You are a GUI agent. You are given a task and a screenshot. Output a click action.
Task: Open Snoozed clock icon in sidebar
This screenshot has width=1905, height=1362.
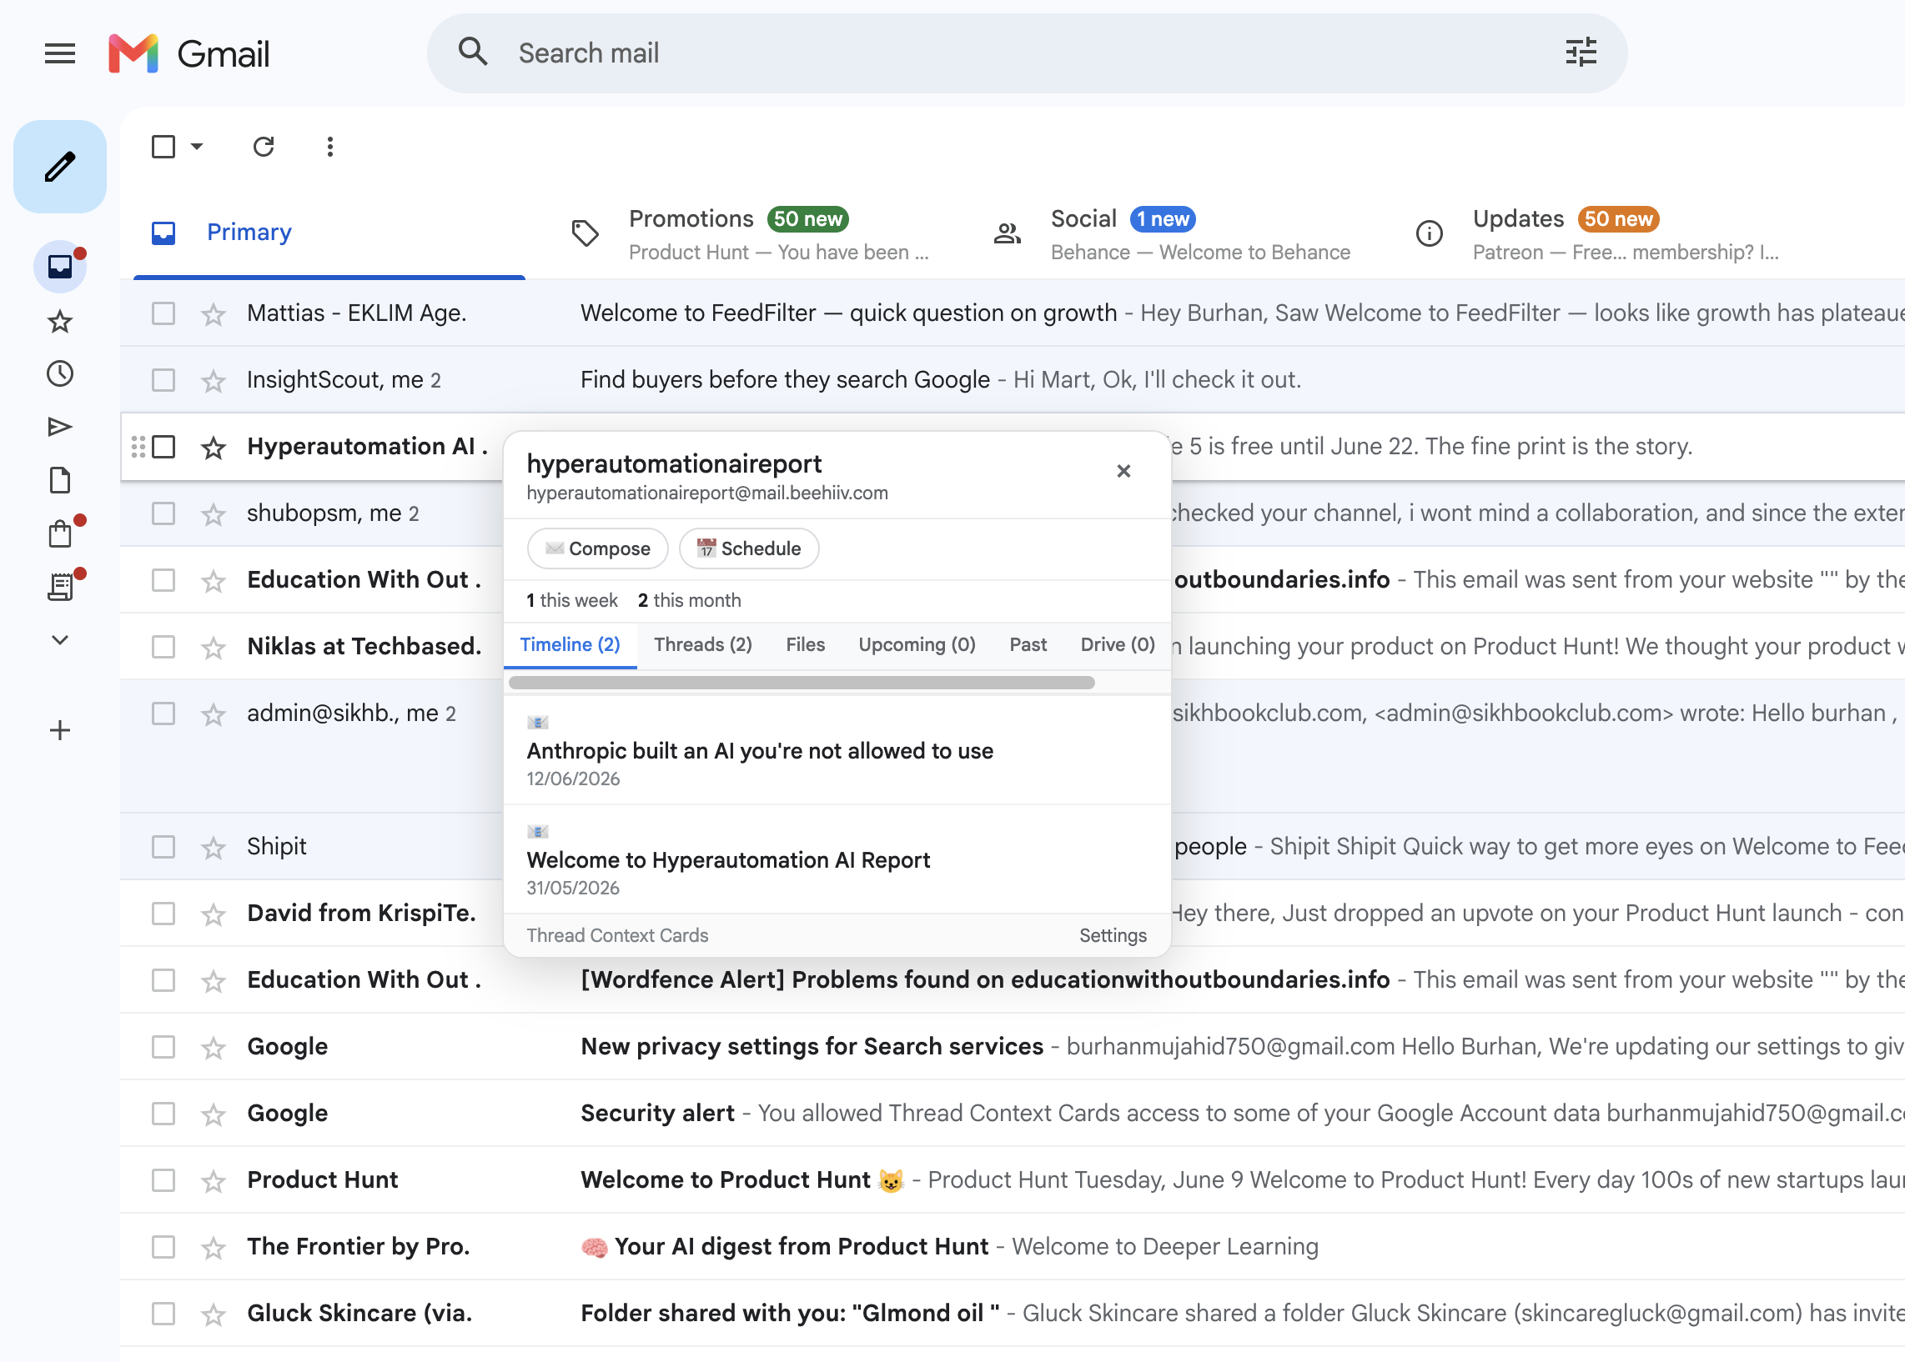[59, 374]
